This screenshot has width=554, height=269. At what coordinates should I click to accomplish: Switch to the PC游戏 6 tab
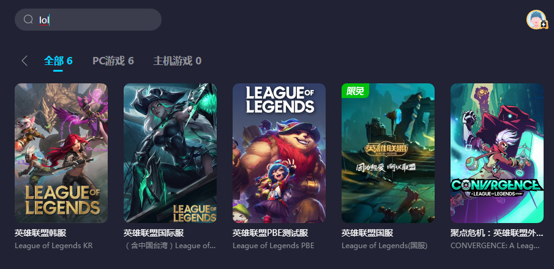(x=113, y=61)
